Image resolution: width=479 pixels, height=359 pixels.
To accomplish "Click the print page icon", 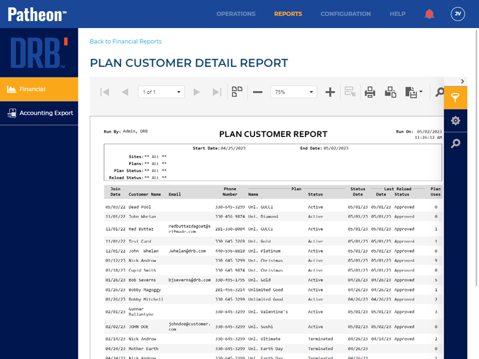I will (390, 92).
